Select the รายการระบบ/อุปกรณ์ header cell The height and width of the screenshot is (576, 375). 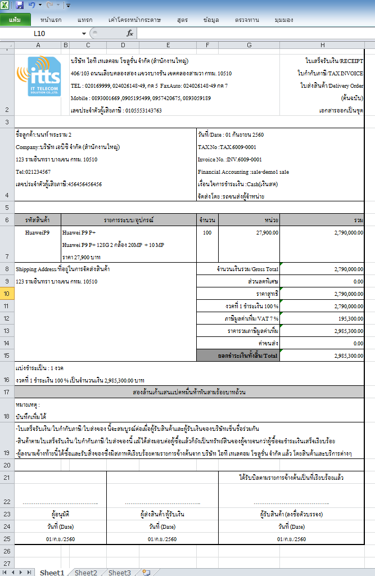pyautogui.click(x=129, y=220)
